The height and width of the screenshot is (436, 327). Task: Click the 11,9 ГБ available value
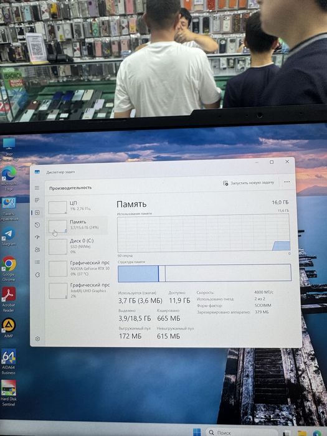click(x=179, y=301)
